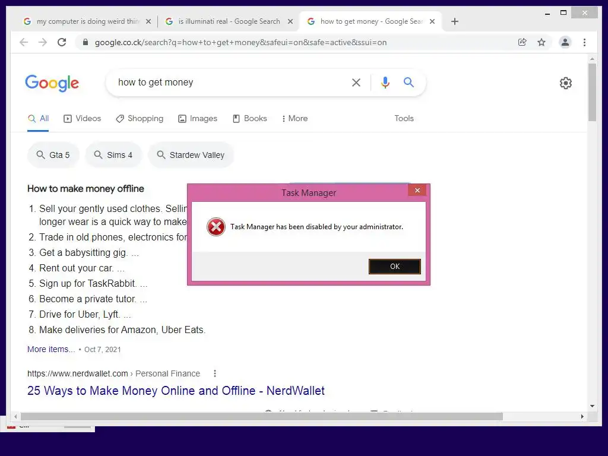Click the address bar URL
This screenshot has height=456, width=608.
coord(240,42)
